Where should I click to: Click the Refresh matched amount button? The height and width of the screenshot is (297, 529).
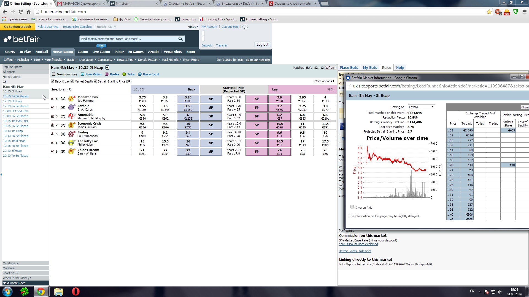(330, 68)
